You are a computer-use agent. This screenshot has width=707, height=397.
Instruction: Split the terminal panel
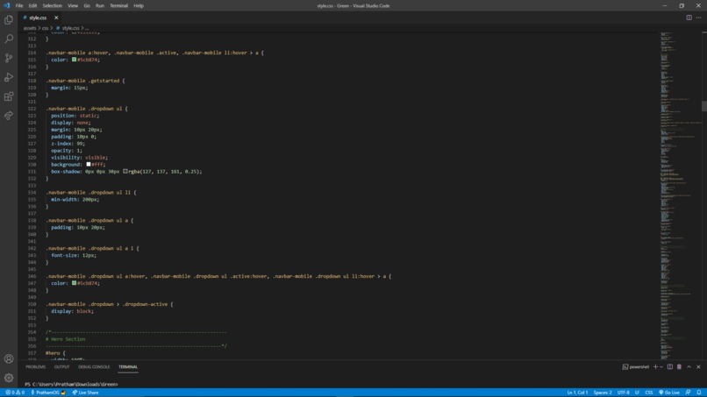pyautogui.click(x=670, y=367)
